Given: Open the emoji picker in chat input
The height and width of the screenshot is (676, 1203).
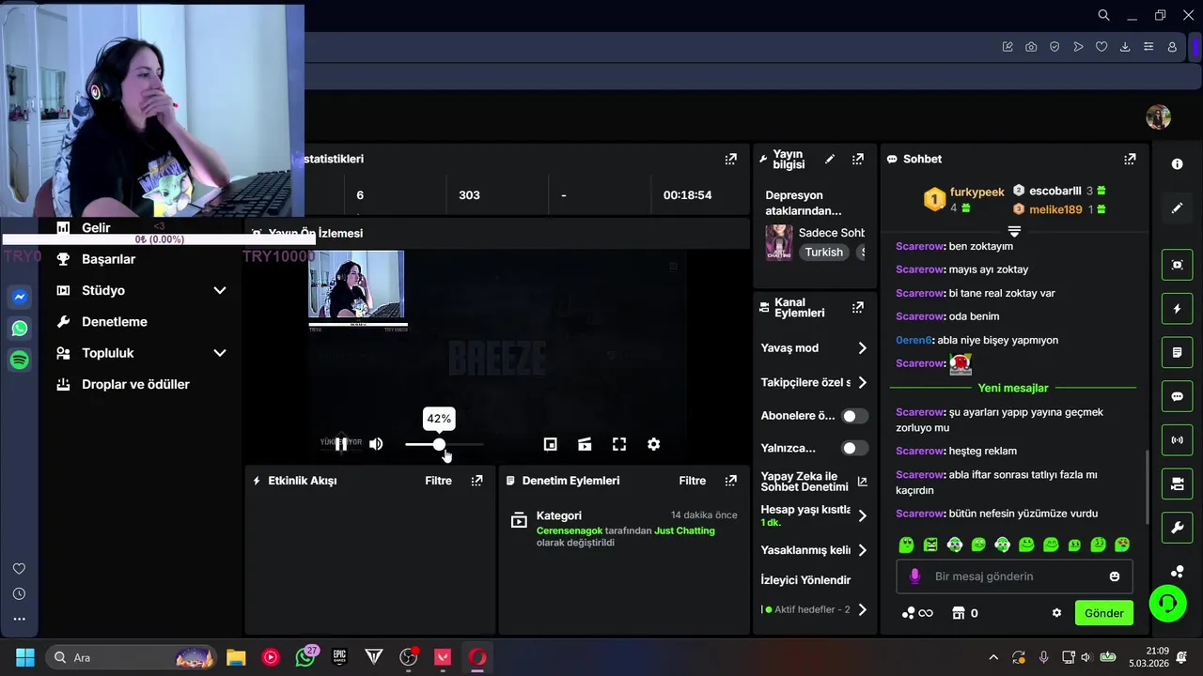Looking at the screenshot, I should pyautogui.click(x=1115, y=576).
